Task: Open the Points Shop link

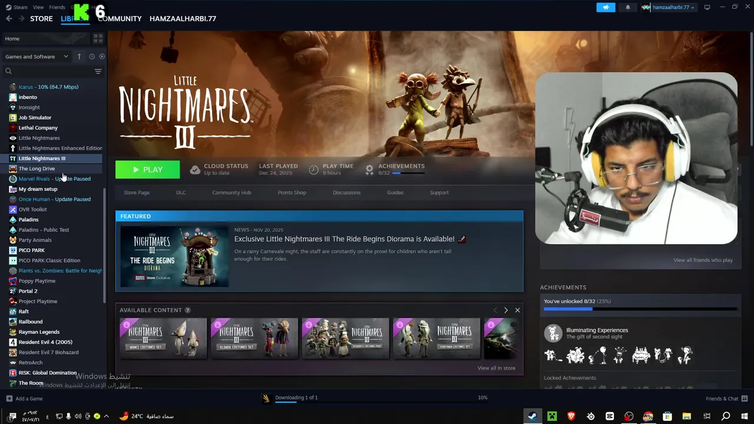Action: click(x=292, y=193)
